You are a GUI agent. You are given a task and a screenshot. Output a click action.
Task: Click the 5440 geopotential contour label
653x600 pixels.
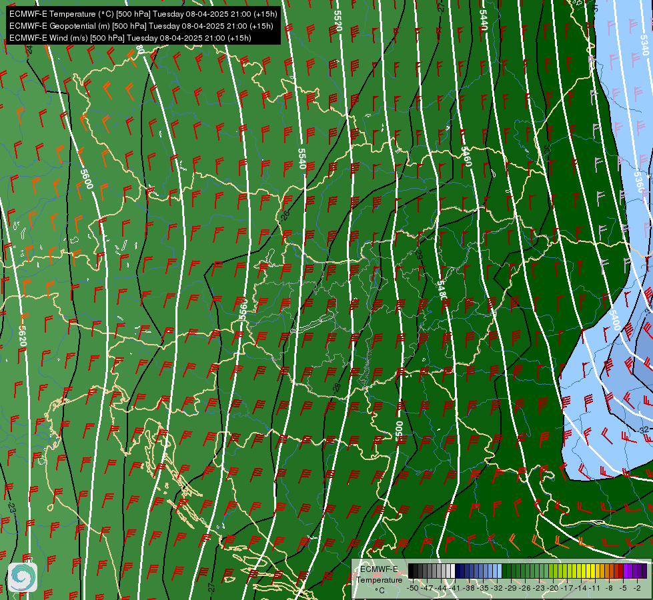[484, 19]
